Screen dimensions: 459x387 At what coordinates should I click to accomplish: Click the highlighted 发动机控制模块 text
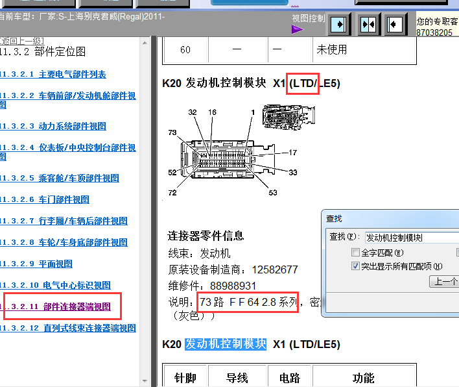point(226,344)
